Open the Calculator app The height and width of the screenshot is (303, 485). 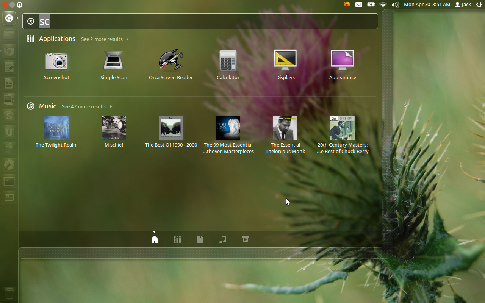tap(228, 65)
